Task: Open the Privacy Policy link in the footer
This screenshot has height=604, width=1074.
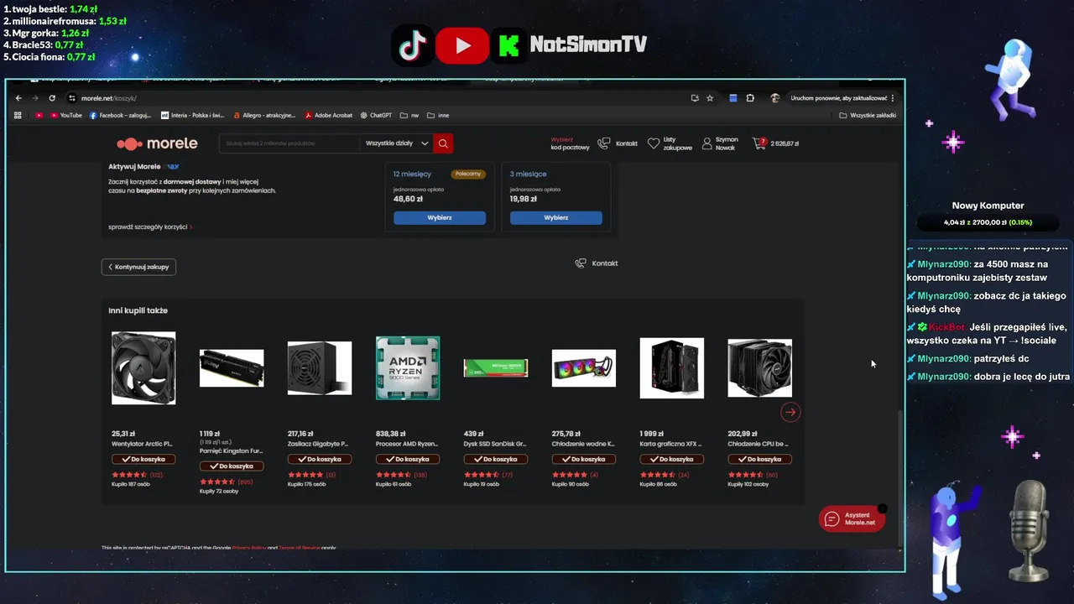Action: point(249,548)
